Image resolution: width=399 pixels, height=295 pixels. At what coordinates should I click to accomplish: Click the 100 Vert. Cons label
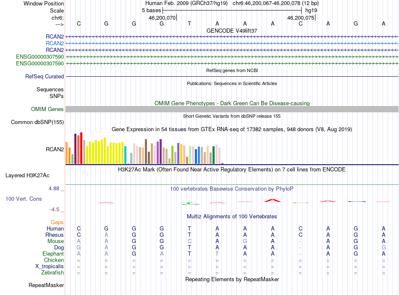click(24, 199)
